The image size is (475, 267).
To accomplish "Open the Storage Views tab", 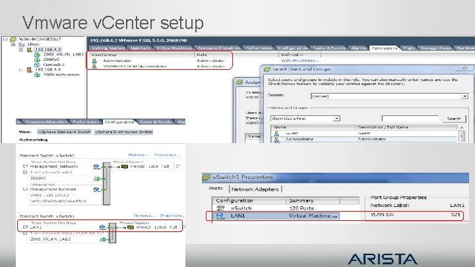I will coord(435,48).
